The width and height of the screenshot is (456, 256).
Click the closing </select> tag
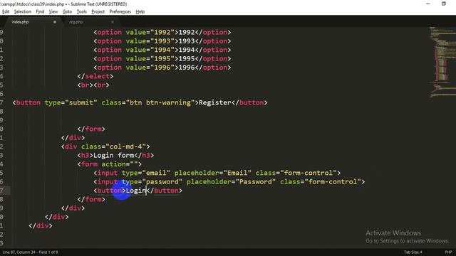coord(95,76)
